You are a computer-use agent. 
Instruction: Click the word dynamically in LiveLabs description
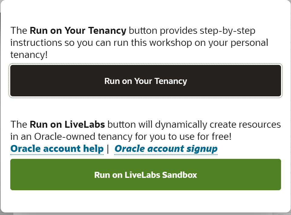coord(181,125)
